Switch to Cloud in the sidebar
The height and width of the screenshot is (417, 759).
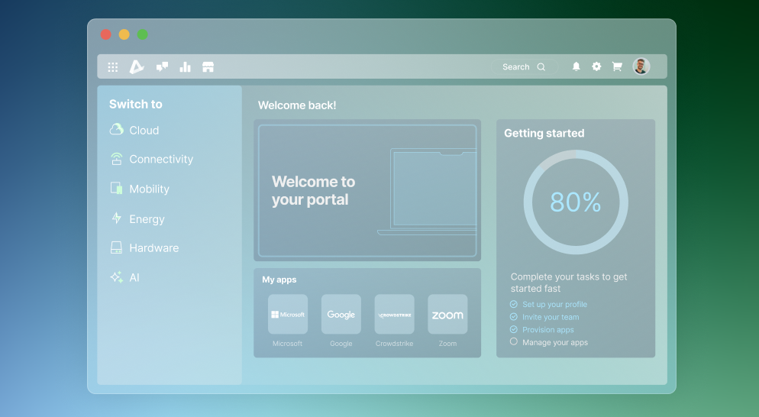pyautogui.click(x=144, y=130)
